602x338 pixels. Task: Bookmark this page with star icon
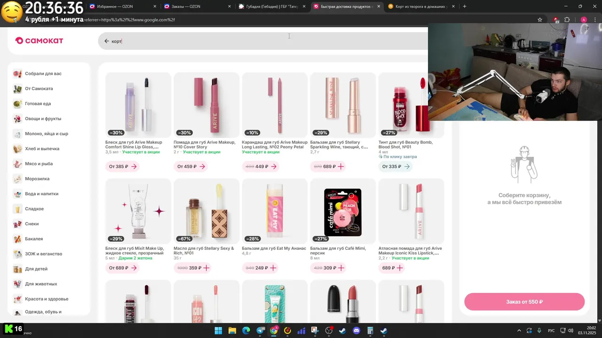coord(540,20)
